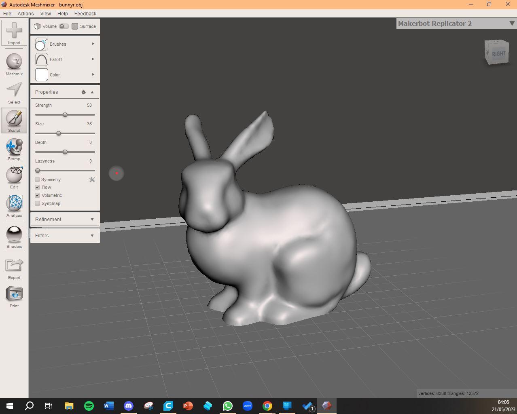Uncheck the Volumetric checkbox
This screenshot has height=414, width=517.
(x=38, y=195)
